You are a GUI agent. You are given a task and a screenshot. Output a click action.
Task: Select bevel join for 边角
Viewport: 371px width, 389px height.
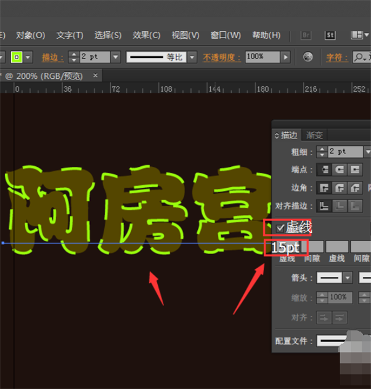tap(355, 188)
